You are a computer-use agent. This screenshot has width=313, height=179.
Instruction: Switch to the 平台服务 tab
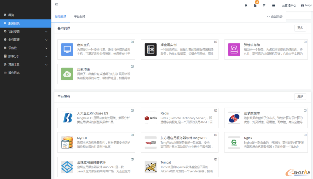pos(79,17)
